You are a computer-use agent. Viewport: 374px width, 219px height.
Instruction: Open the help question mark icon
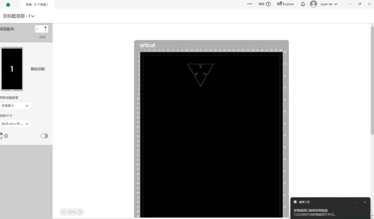tap(268, 4)
